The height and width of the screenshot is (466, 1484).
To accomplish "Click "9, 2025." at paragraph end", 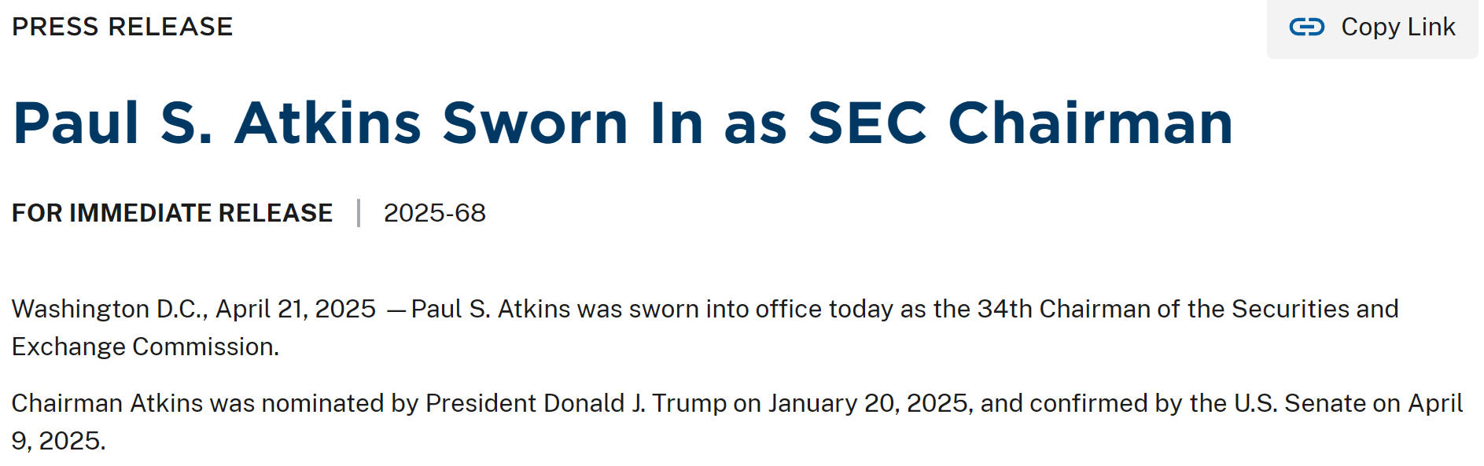I will [58, 441].
